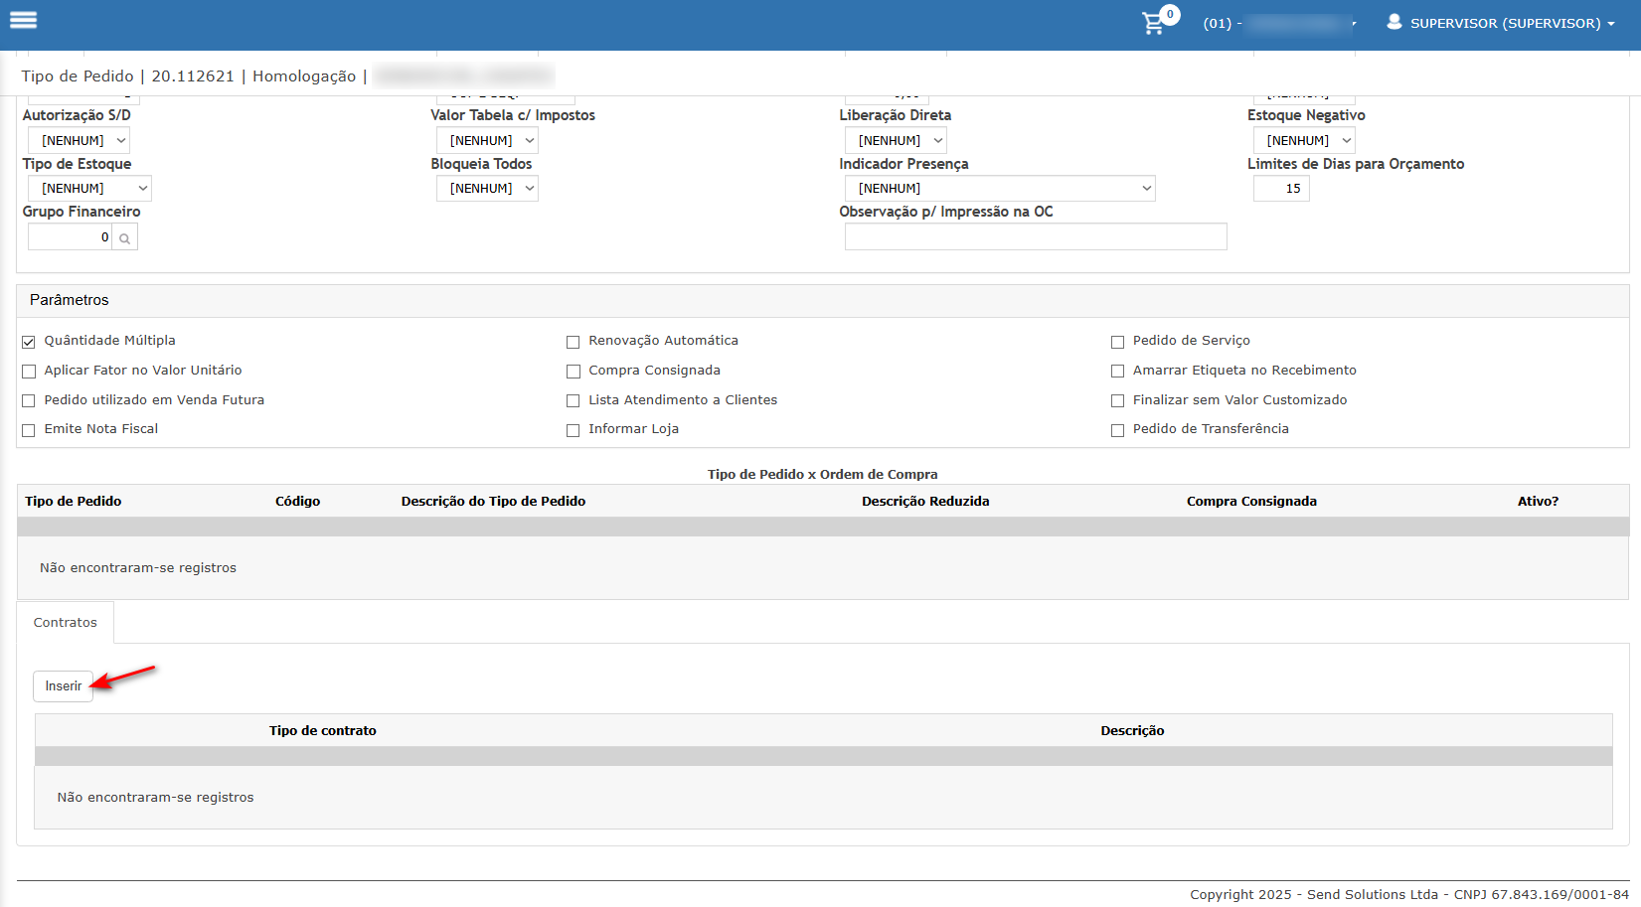Check Pedido de Transferência option
This screenshot has width=1641, height=907.
(x=1117, y=430)
